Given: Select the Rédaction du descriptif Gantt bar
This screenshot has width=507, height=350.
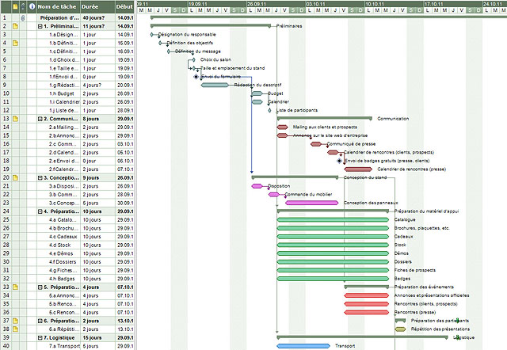Looking at the screenshot, I should tap(215, 85).
